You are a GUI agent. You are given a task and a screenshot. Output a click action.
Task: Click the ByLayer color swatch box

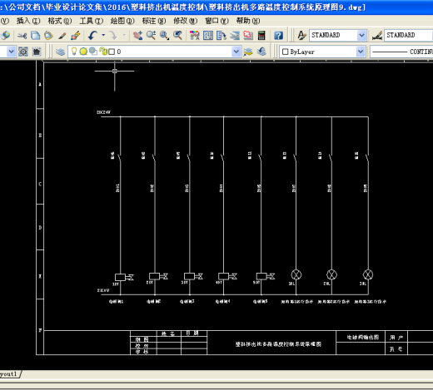(285, 52)
